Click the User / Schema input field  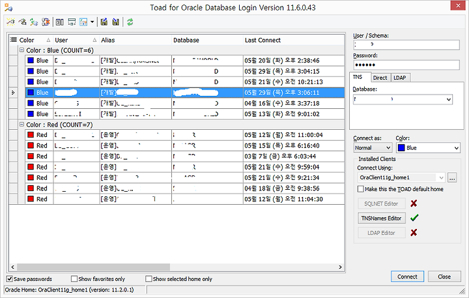click(x=406, y=44)
